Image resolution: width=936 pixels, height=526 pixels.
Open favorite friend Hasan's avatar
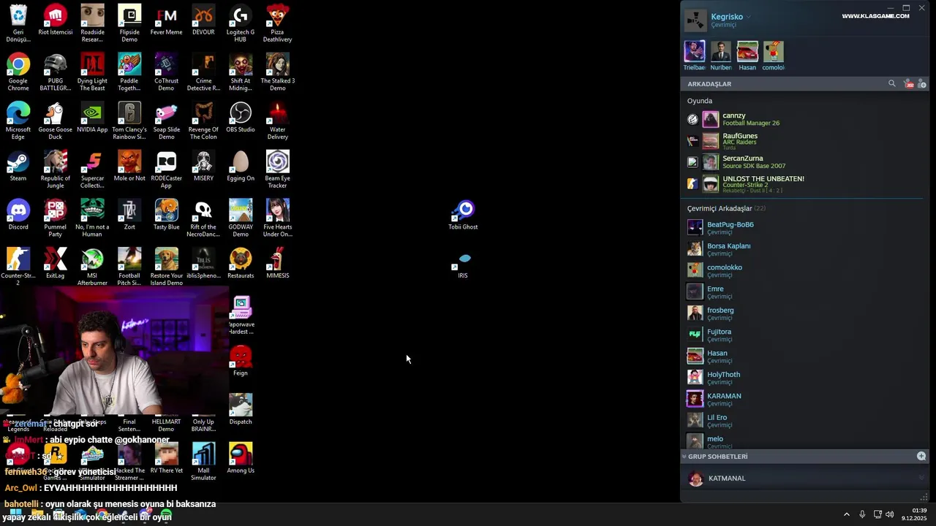click(747, 51)
